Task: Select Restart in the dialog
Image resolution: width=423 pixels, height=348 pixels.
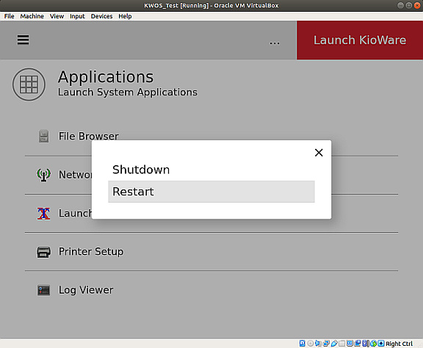Action: coord(211,192)
